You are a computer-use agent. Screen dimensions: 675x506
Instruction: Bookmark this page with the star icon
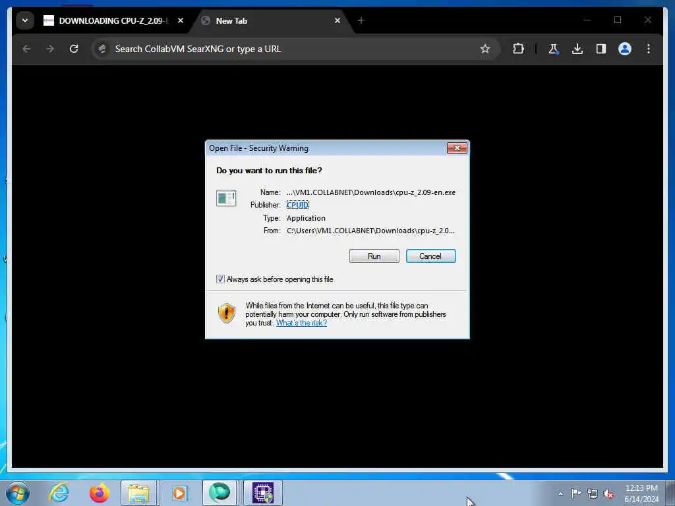coord(485,49)
